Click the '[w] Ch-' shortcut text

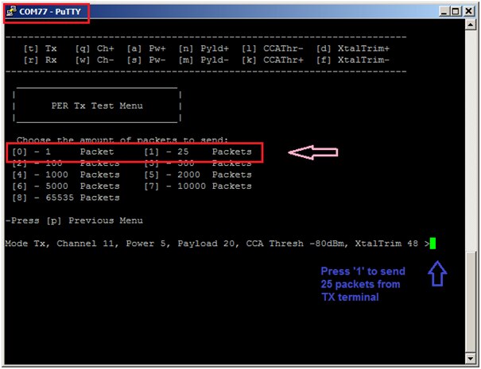[95, 60]
